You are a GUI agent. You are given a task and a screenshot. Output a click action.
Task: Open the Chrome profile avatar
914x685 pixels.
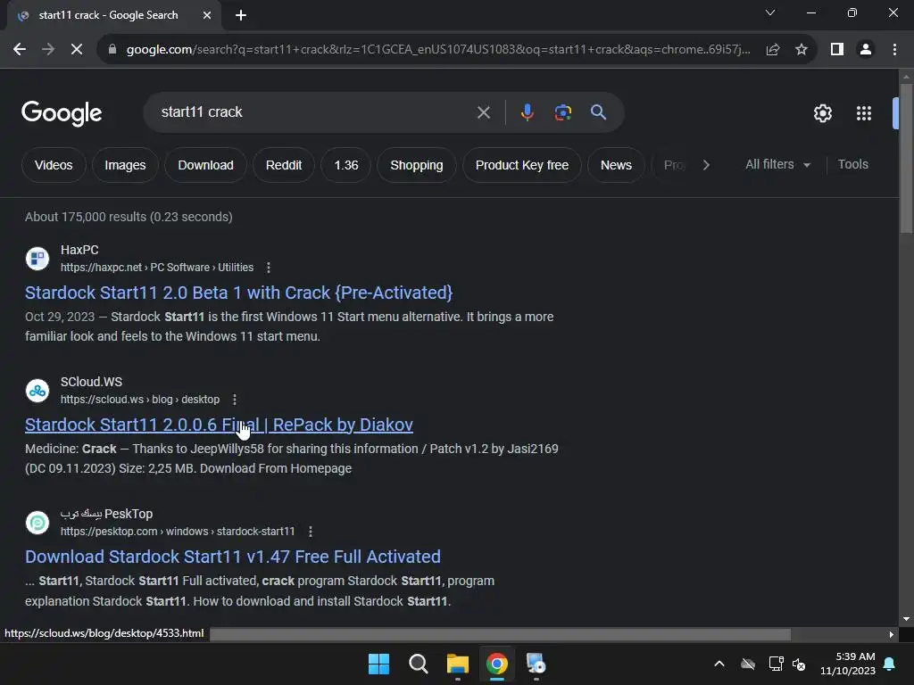point(866,50)
